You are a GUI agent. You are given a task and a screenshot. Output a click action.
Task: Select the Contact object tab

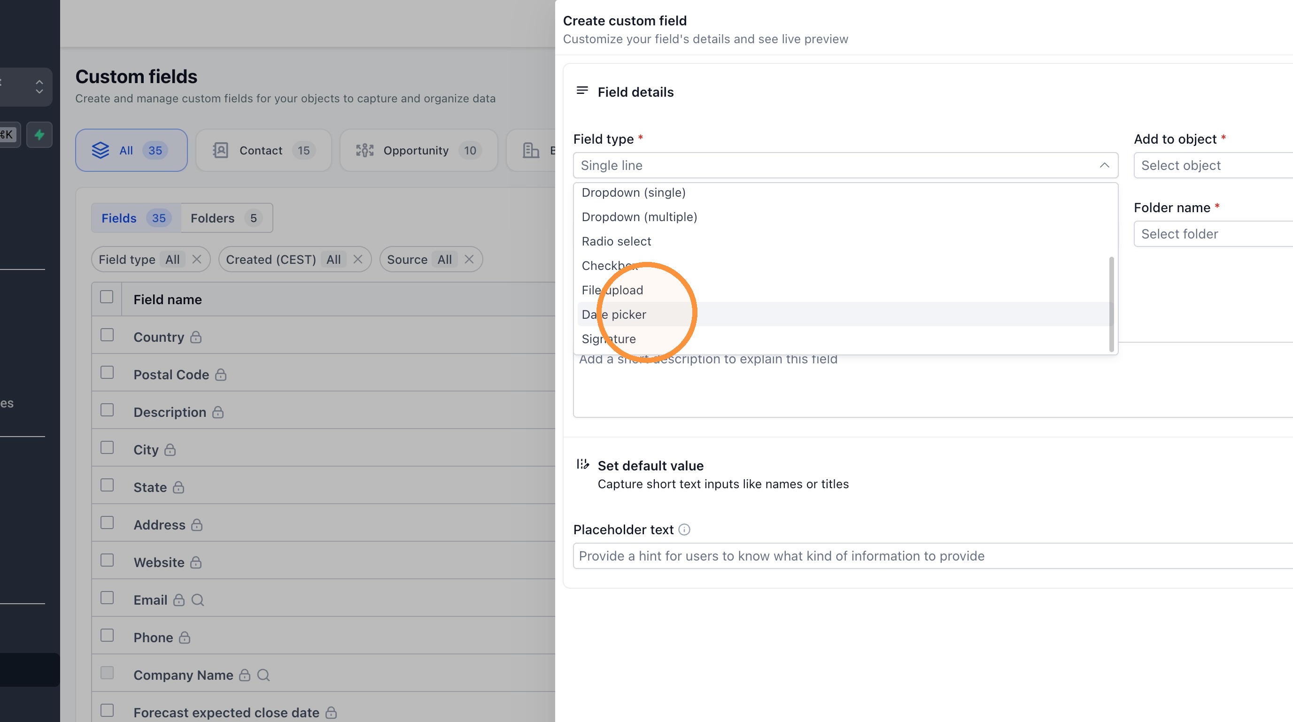[x=263, y=151]
